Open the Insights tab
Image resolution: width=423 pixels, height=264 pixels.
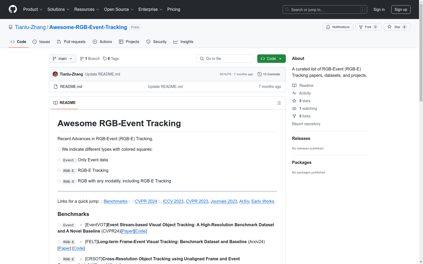point(183,42)
